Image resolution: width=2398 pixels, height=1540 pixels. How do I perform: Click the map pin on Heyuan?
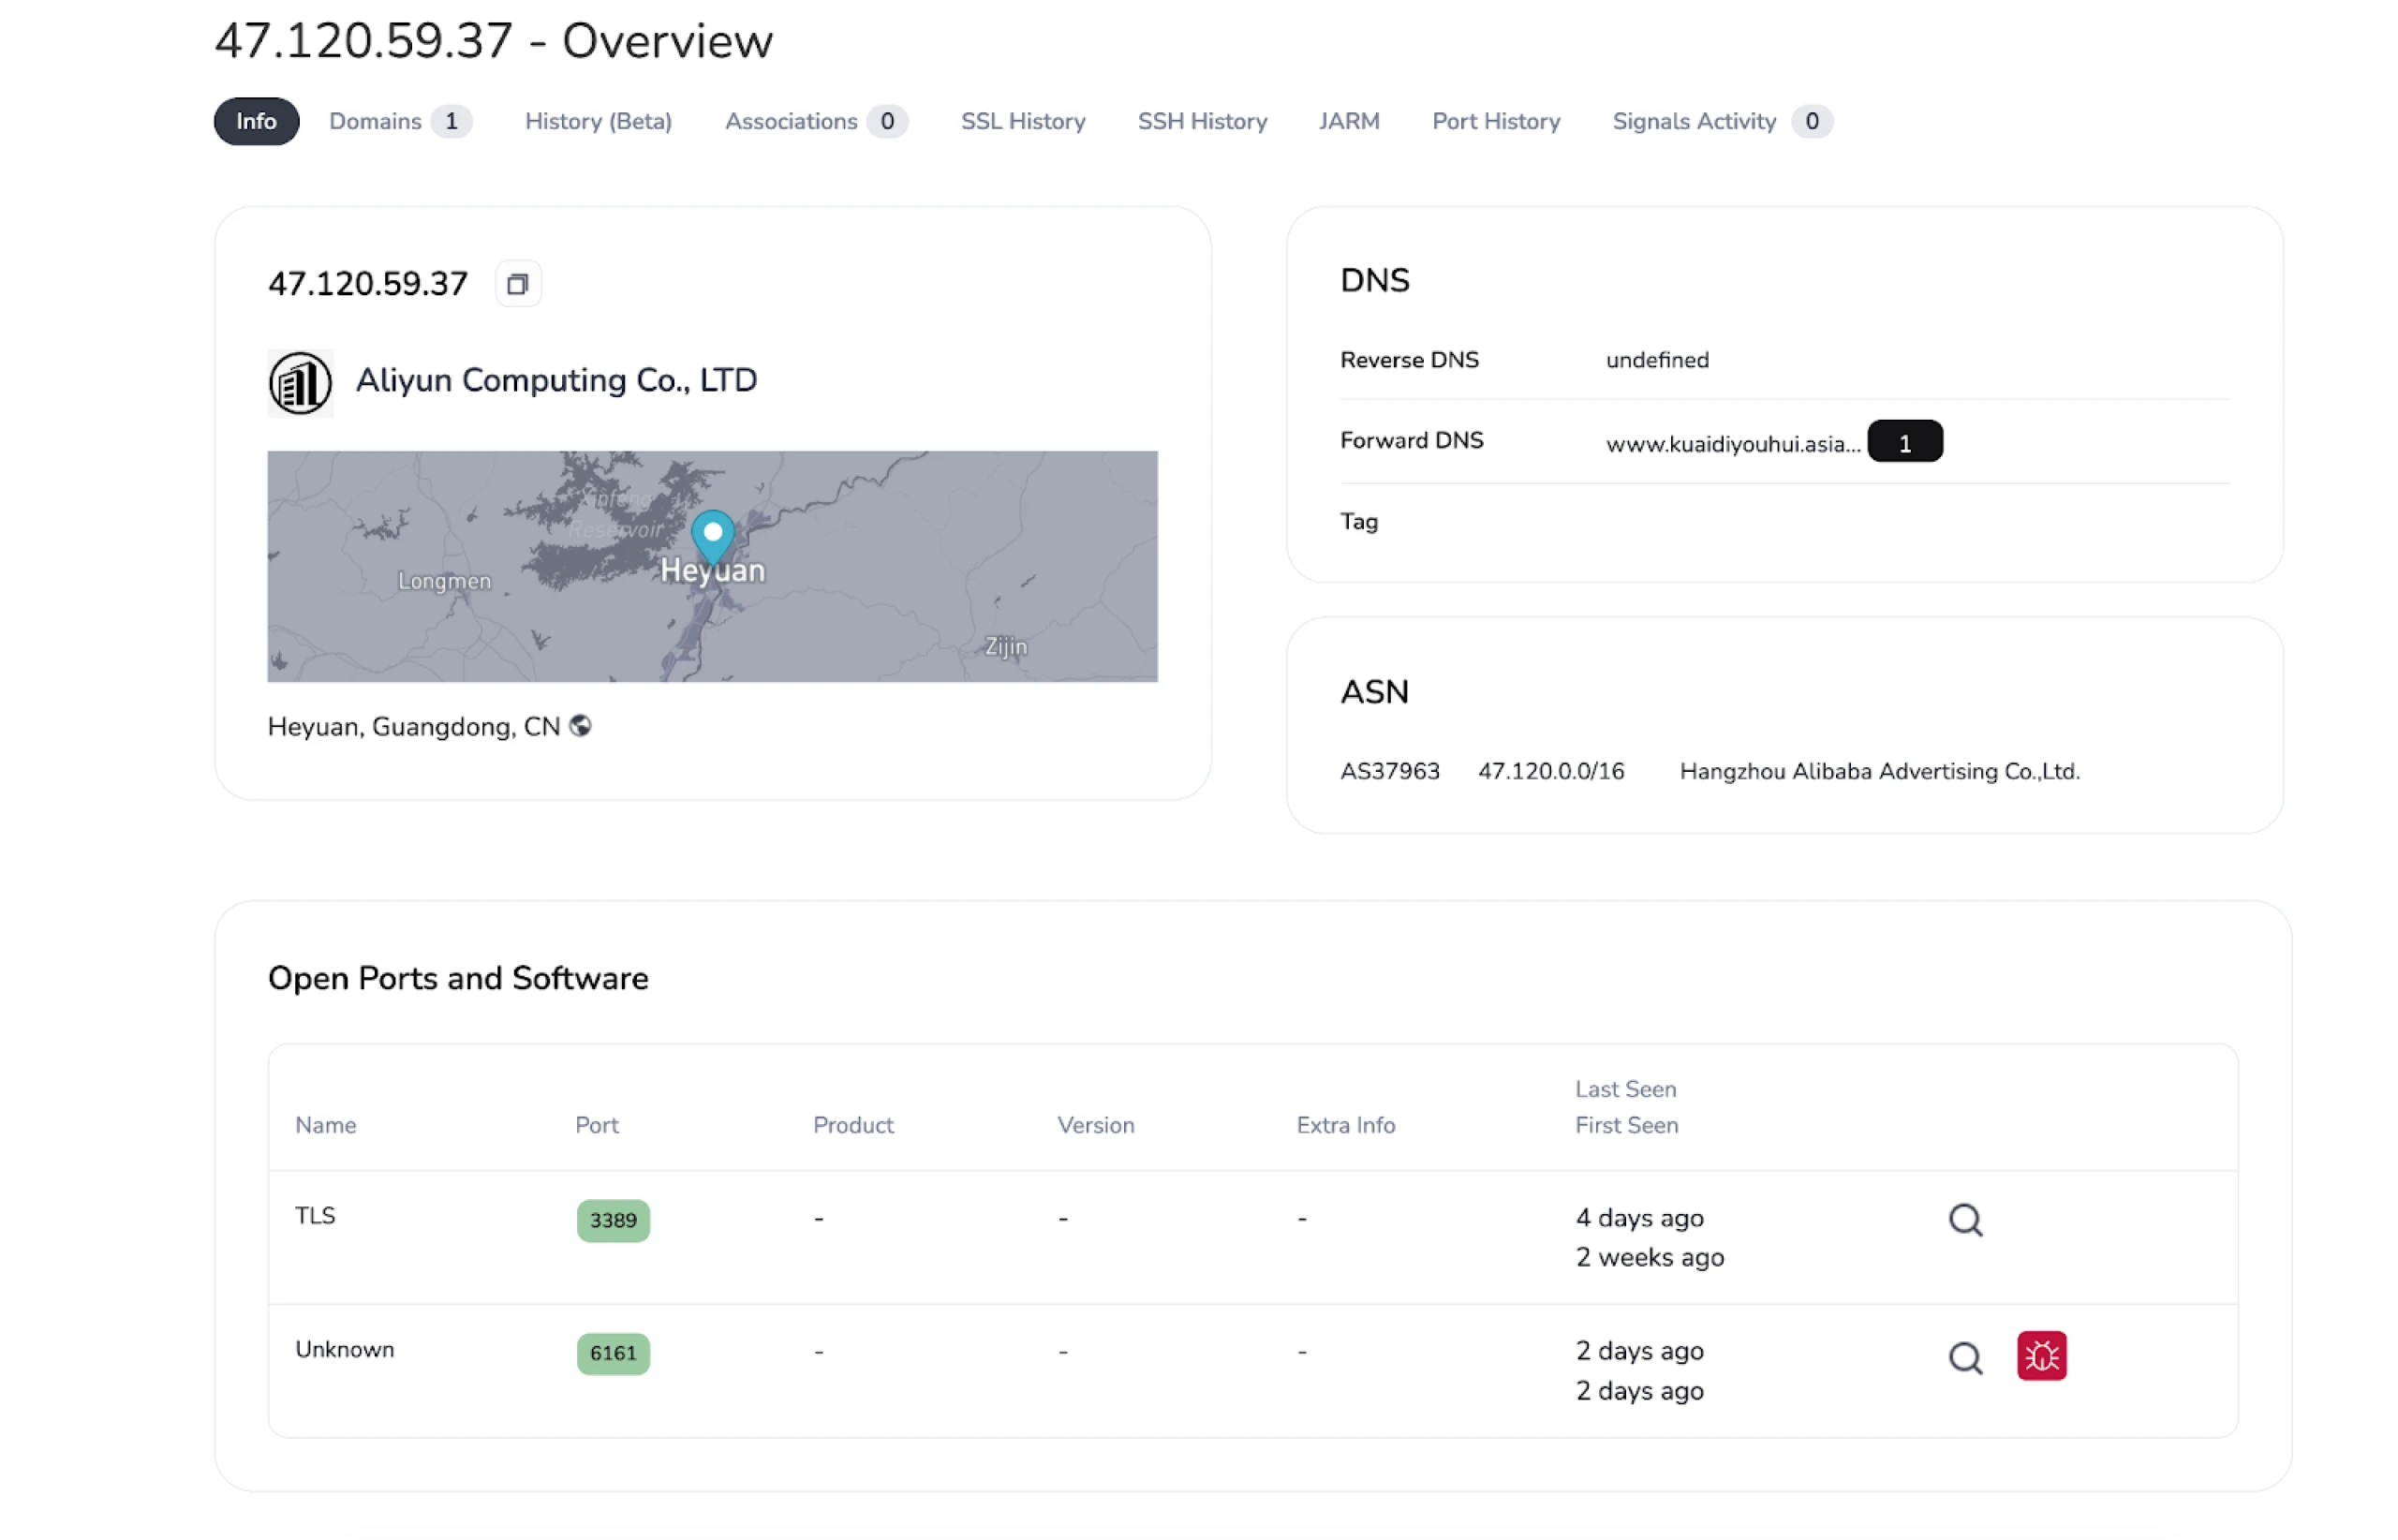pyautogui.click(x=712, y=537)
